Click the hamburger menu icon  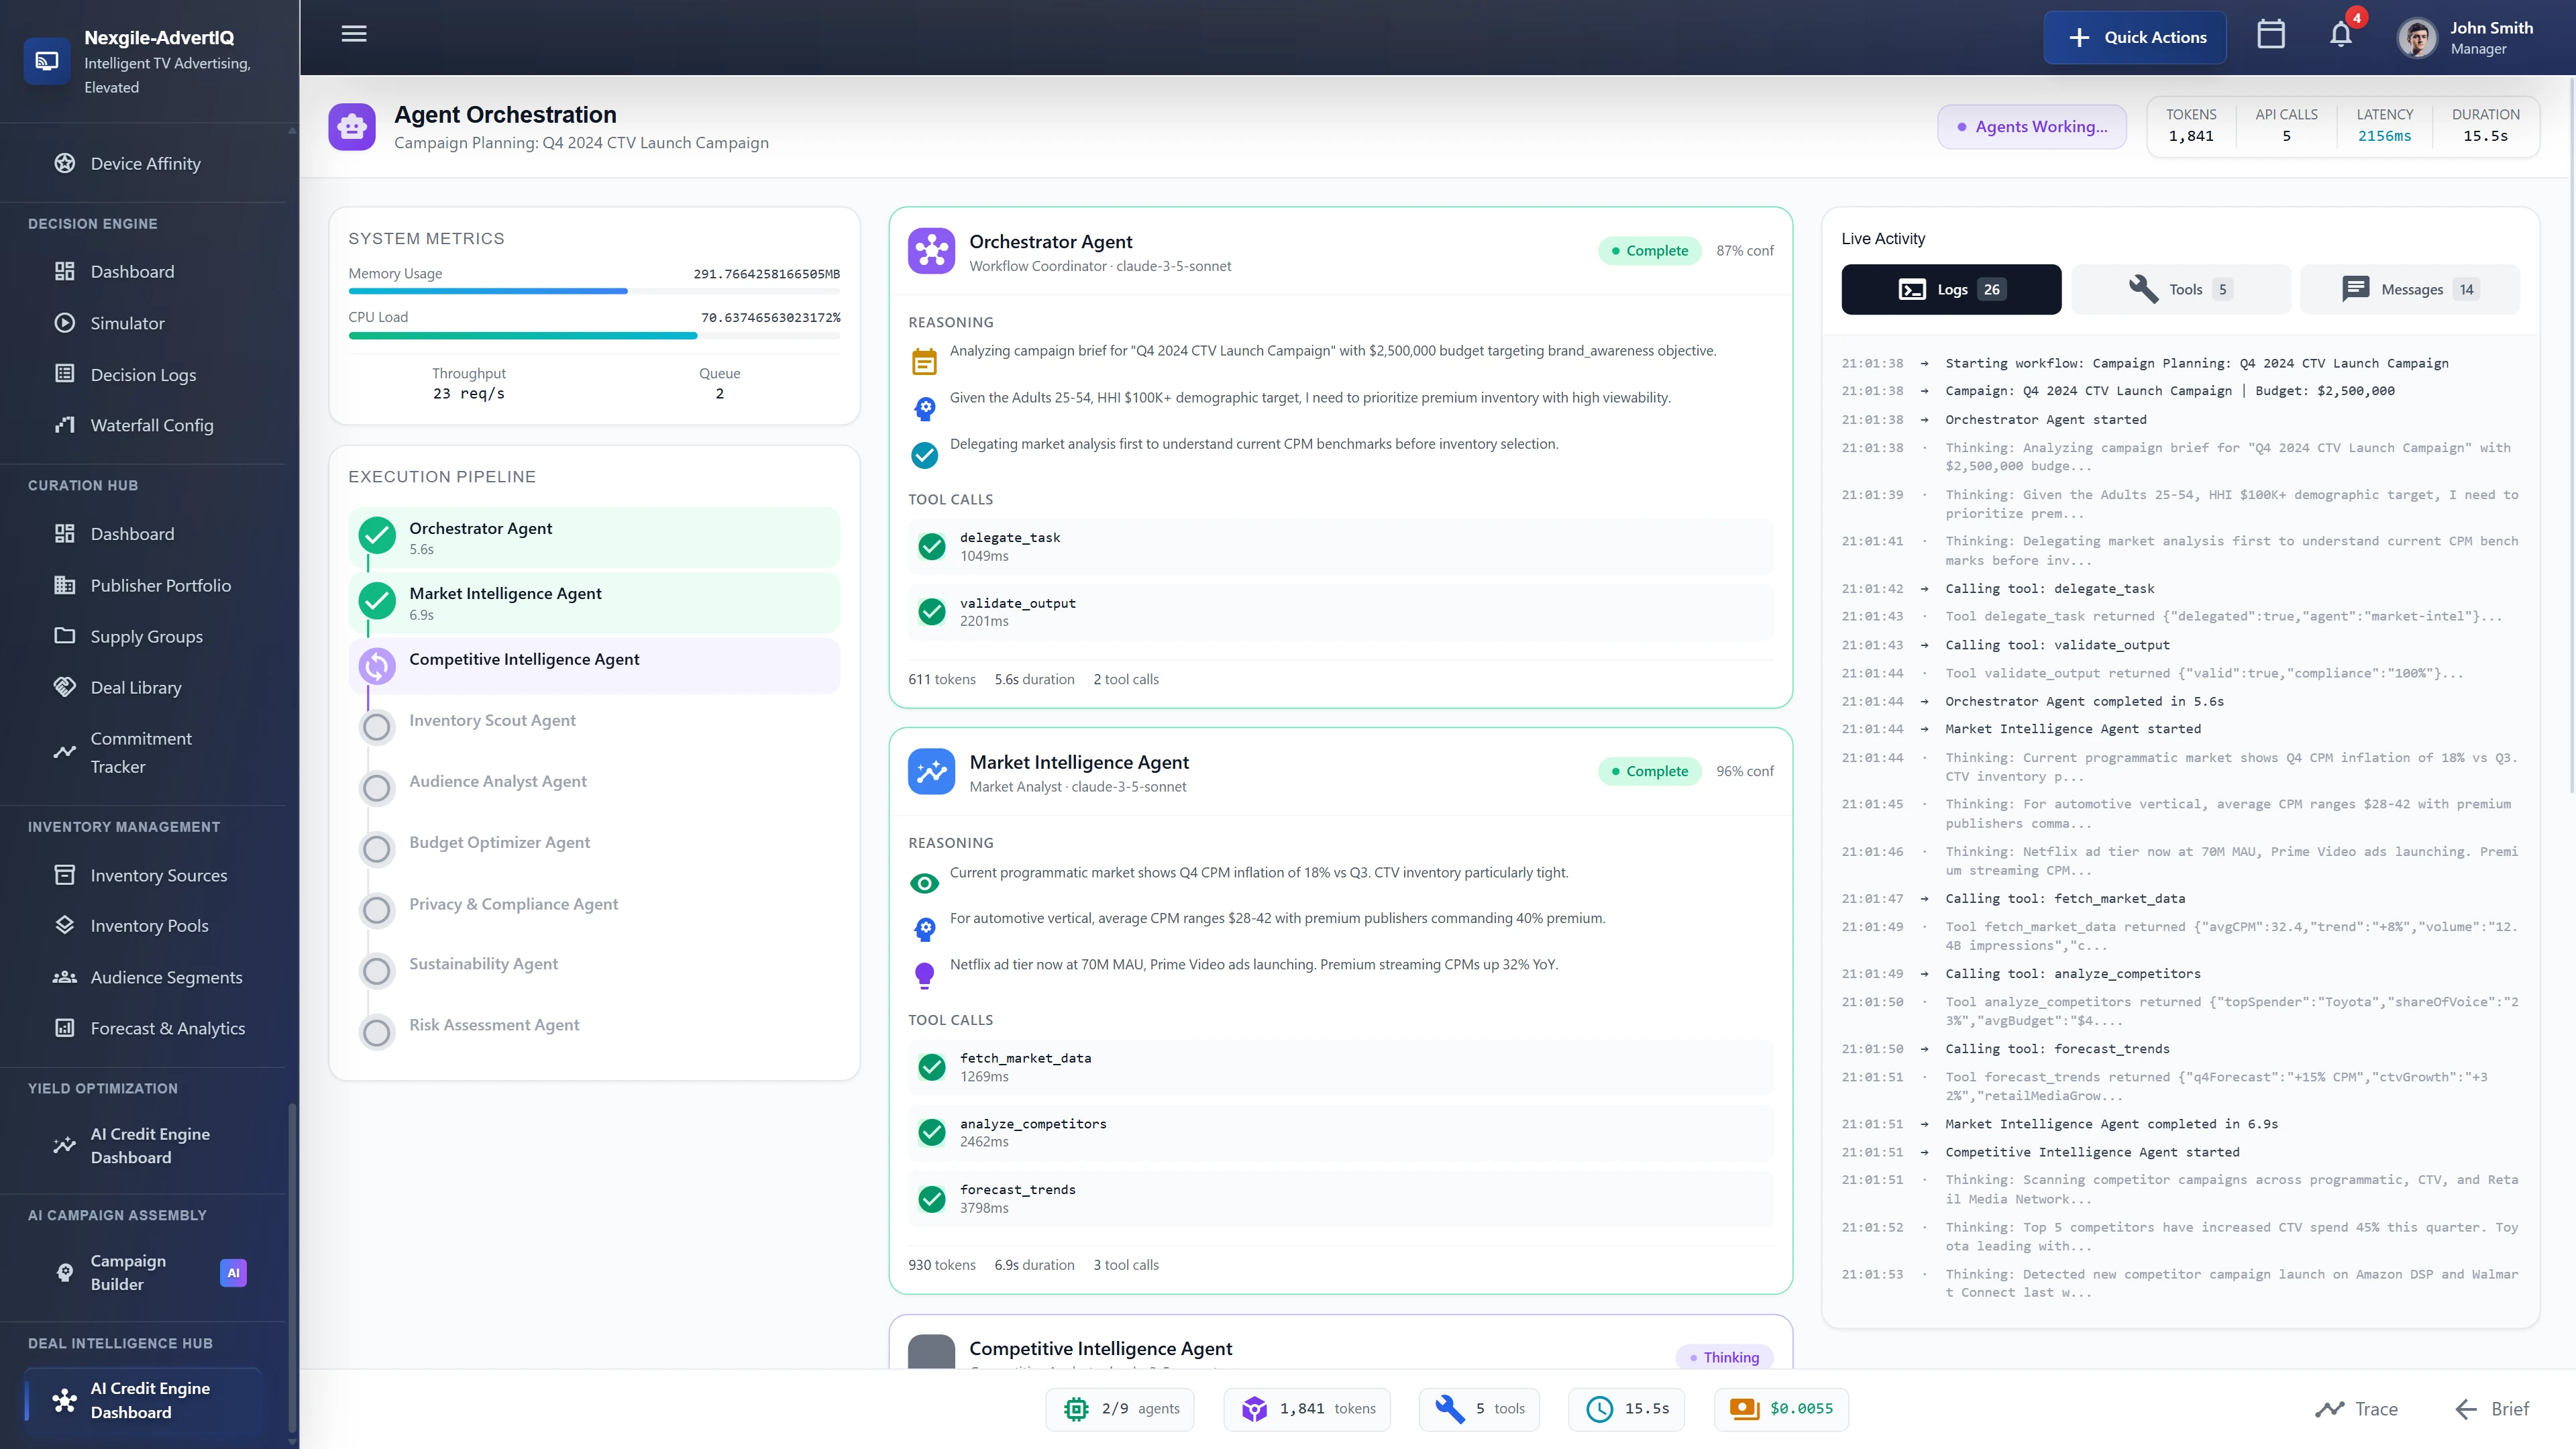(x=354, y=35)
